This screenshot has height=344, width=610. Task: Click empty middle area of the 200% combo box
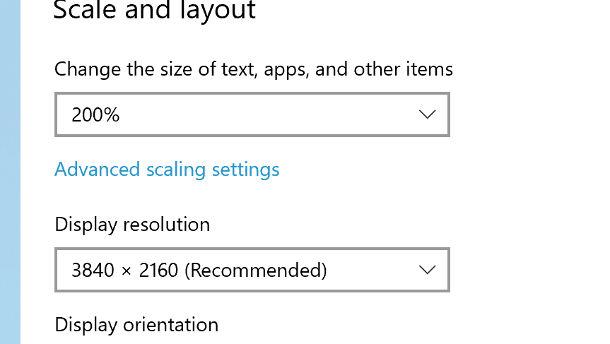(269, 114)
